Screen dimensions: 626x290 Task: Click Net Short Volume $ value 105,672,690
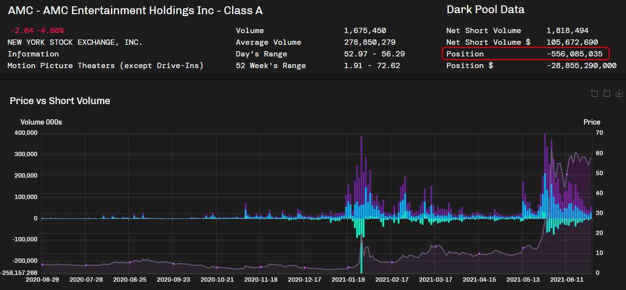pyautogui.click(x=572, y=42)
